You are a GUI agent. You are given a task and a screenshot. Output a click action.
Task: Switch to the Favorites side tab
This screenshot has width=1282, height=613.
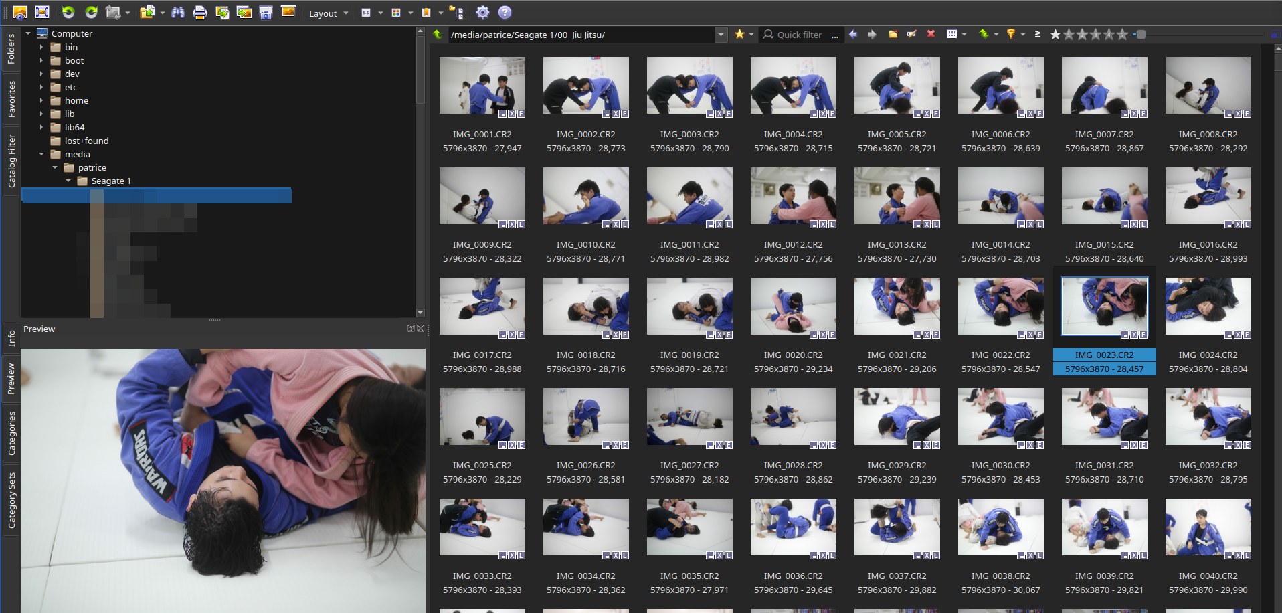[11, 100]
